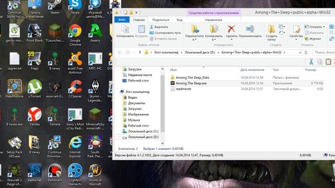
Task: Click the scissors cut icon below address bar
Action: pyautogui.click(x=311, y=62)
